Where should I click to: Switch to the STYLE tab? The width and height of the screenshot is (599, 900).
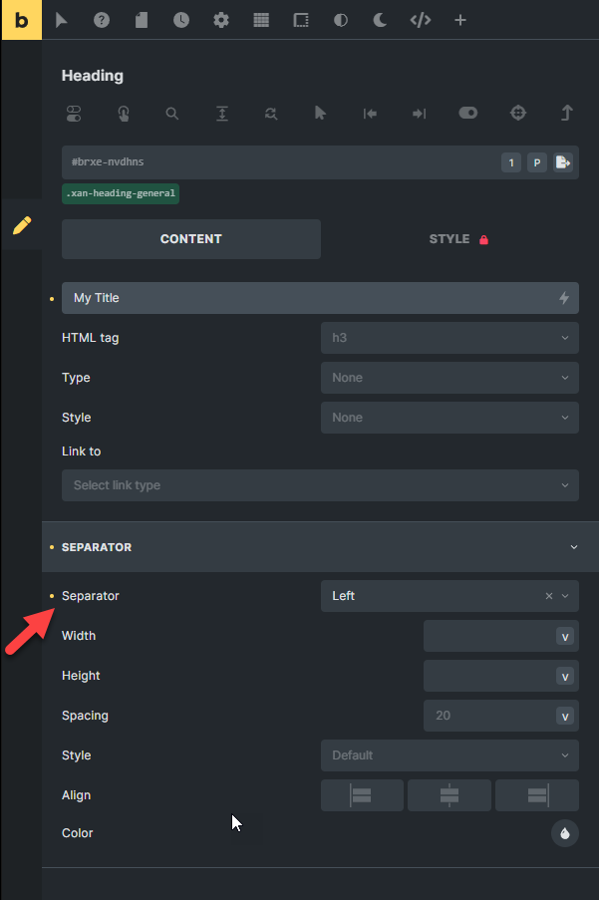(449, 238)
